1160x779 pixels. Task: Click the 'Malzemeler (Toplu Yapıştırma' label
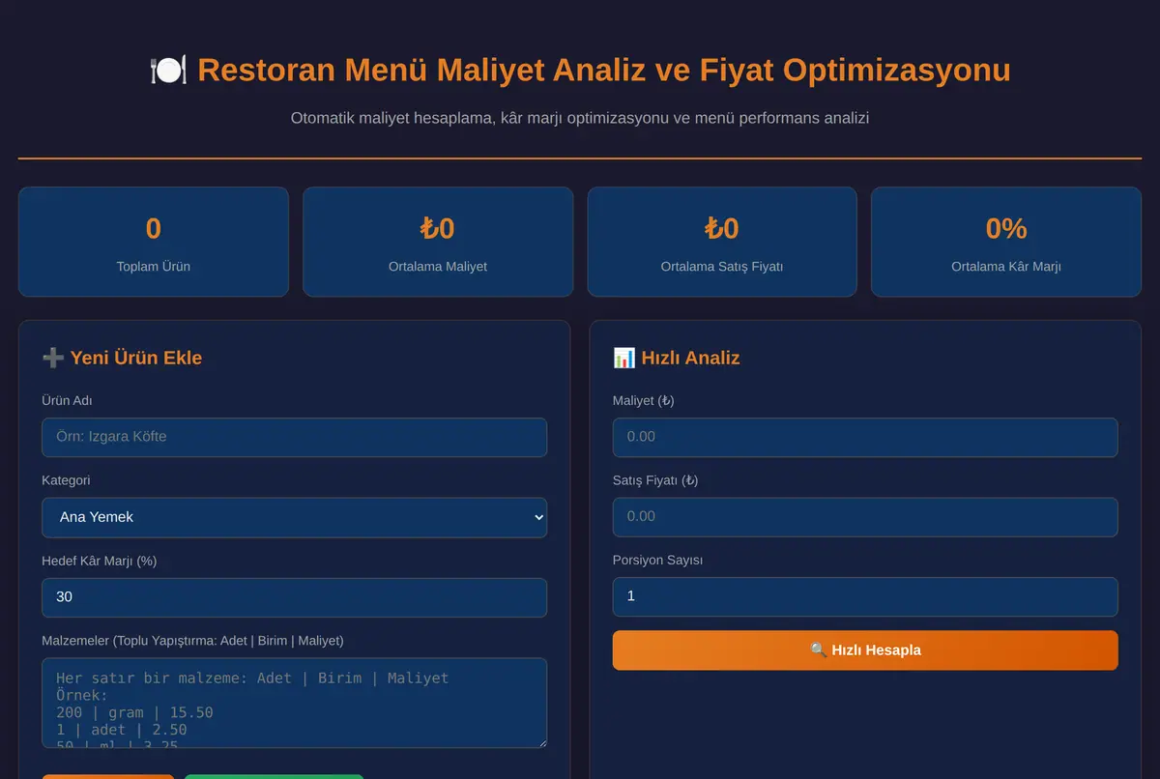click(x=192, y=641)
